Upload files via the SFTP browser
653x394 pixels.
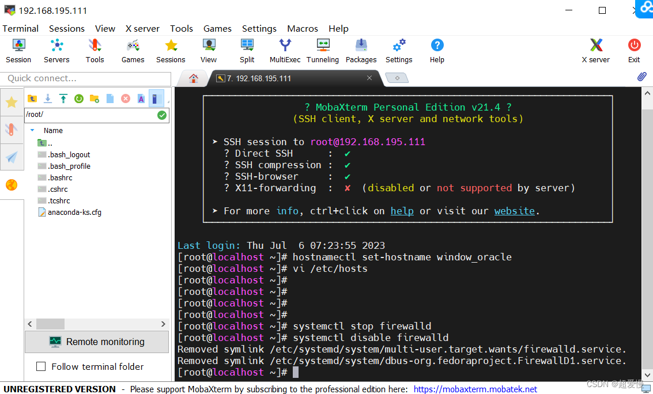pyautogui.click(x=63, y=99)
